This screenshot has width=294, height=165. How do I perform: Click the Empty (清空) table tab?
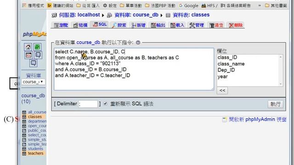point(216,25)
